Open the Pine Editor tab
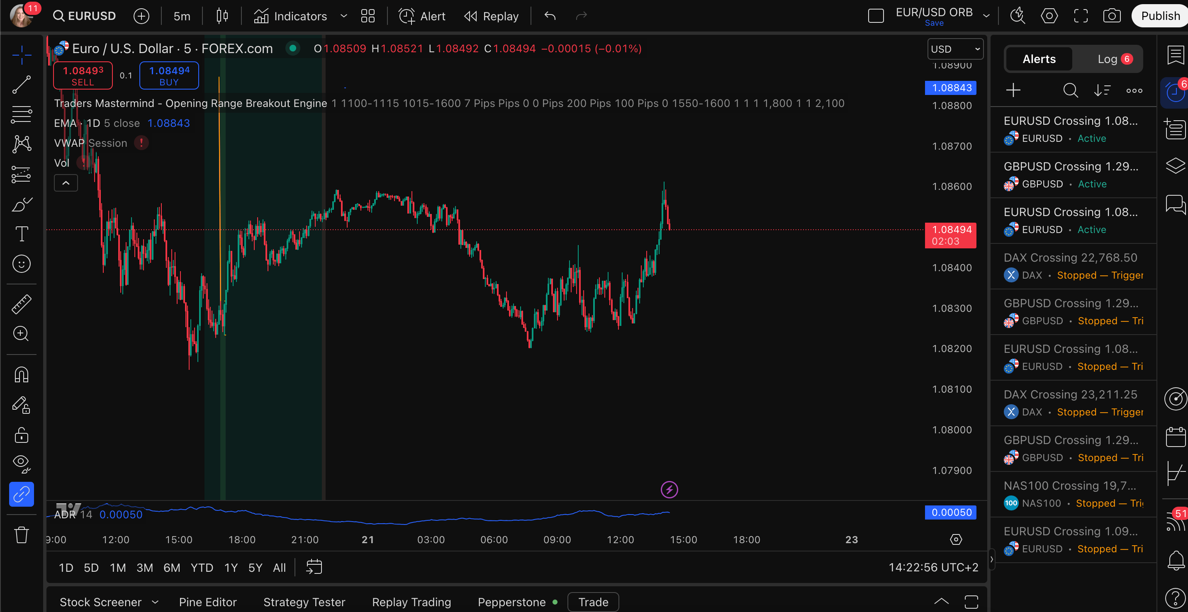 [x=207, y=602]
